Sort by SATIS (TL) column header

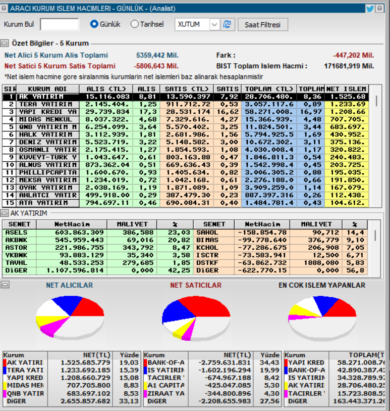tap(187, 89)
